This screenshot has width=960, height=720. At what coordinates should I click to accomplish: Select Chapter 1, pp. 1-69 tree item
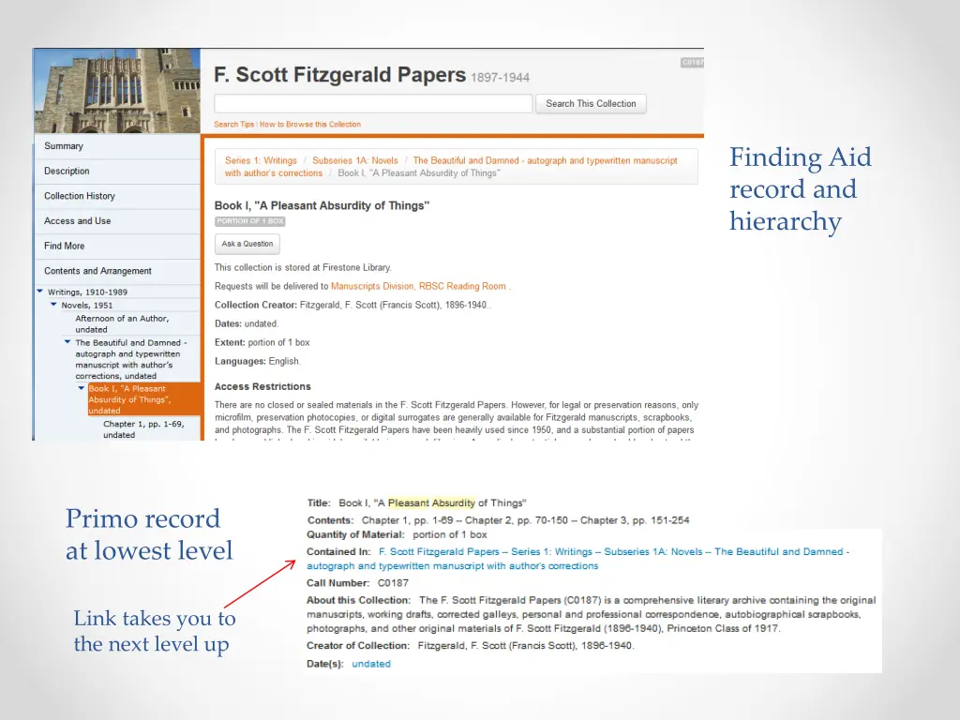coord(143,429)
